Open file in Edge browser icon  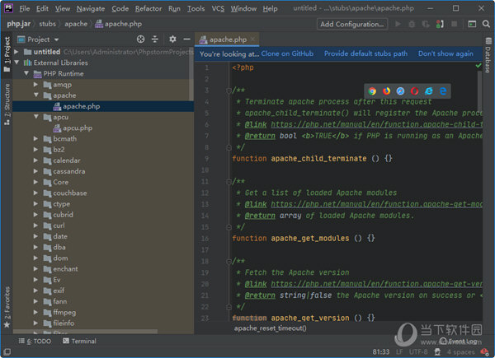point(443,91)
